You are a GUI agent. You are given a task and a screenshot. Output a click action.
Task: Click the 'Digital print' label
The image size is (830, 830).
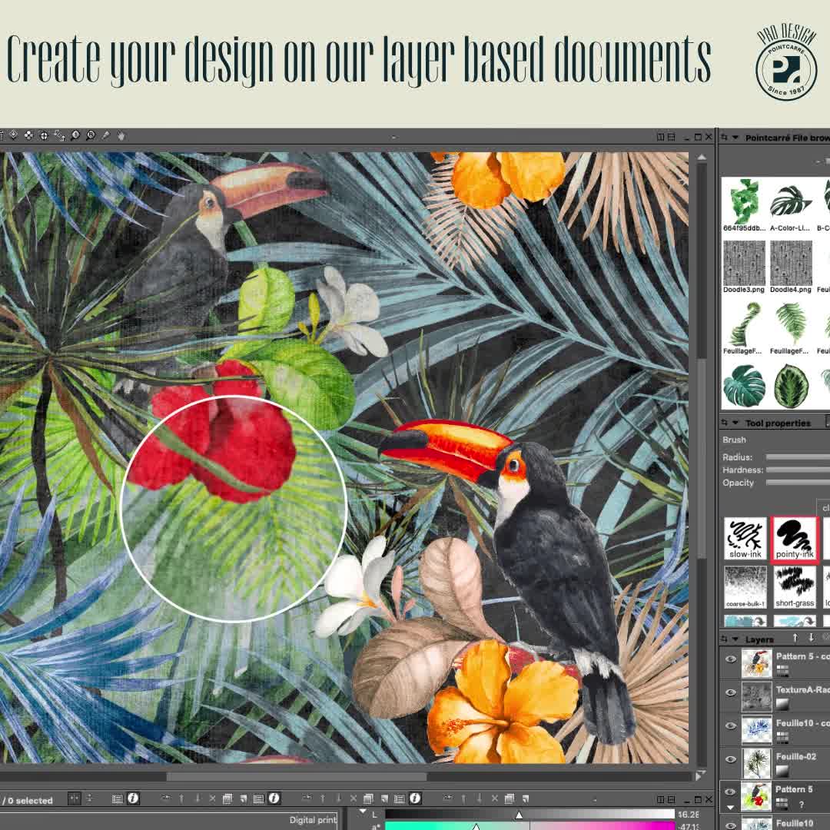pyautogui.click(x=312, y=820)
